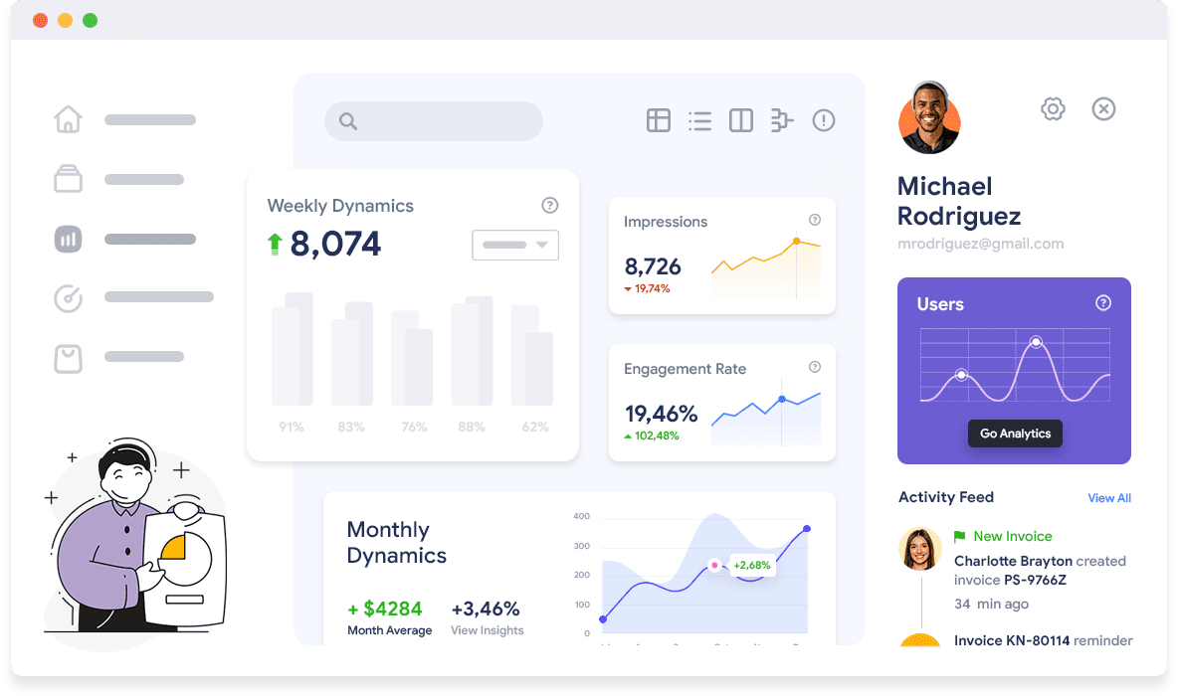This screenshot has width=1179, height=696.
Task: Open the Impressions help question mark
Action: pos(814,220)
